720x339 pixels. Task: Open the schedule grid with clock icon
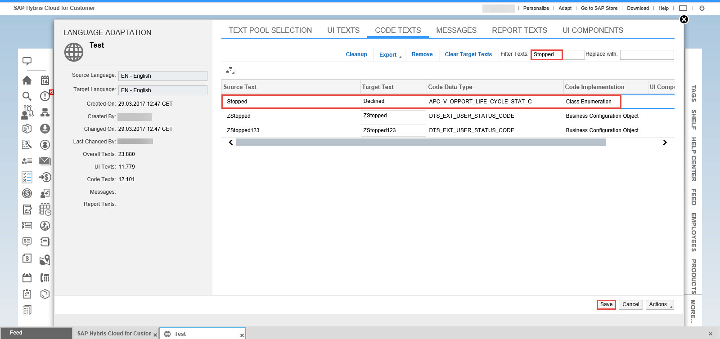pyautogui.click(x=45, y=210)
